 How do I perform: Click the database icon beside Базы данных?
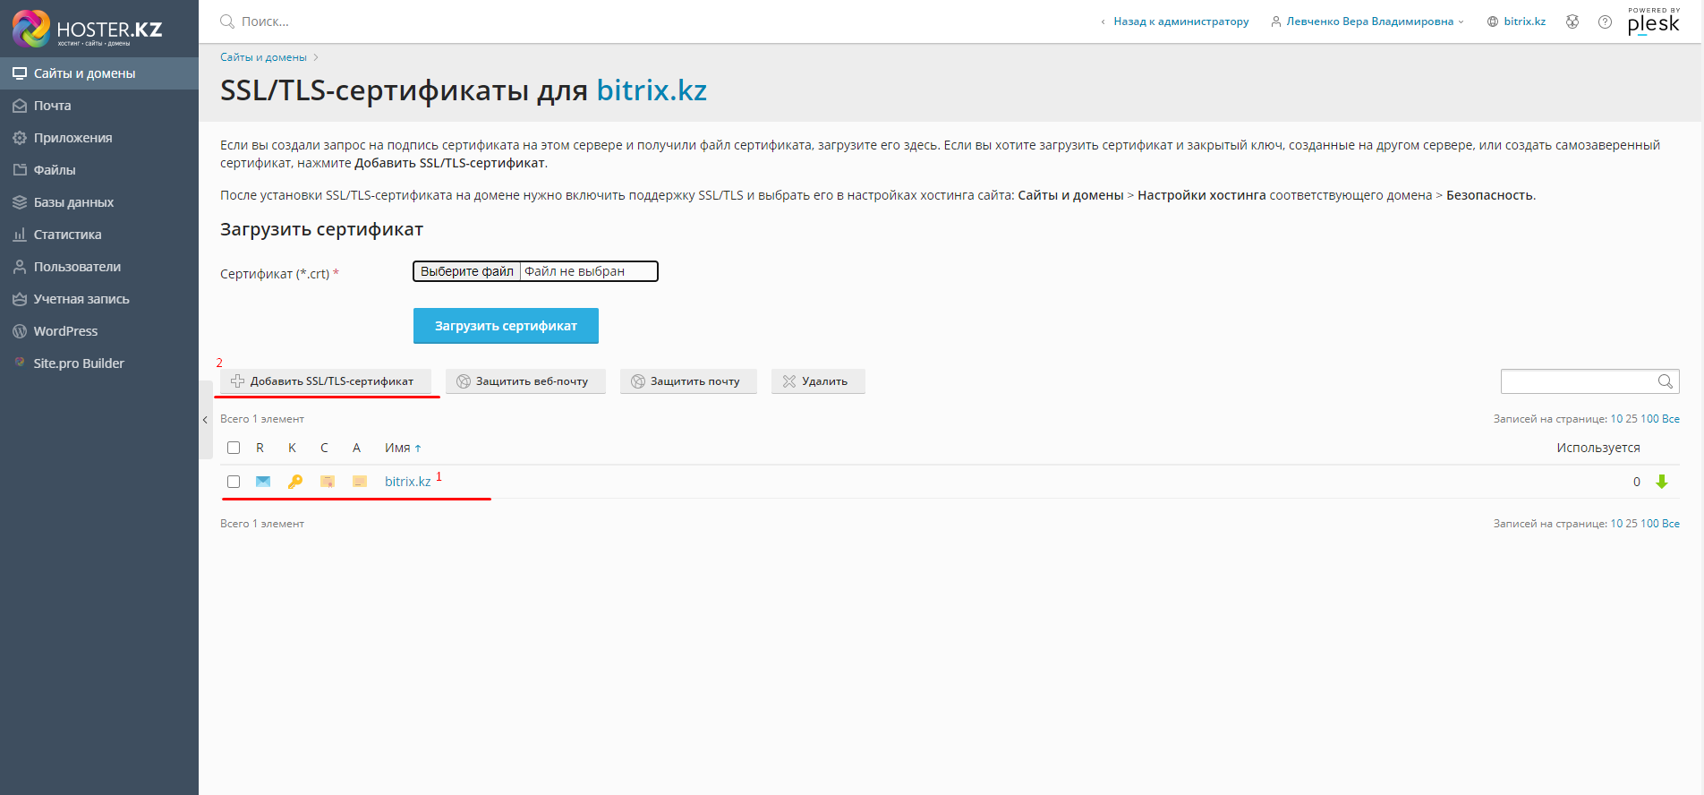point(20,202)
